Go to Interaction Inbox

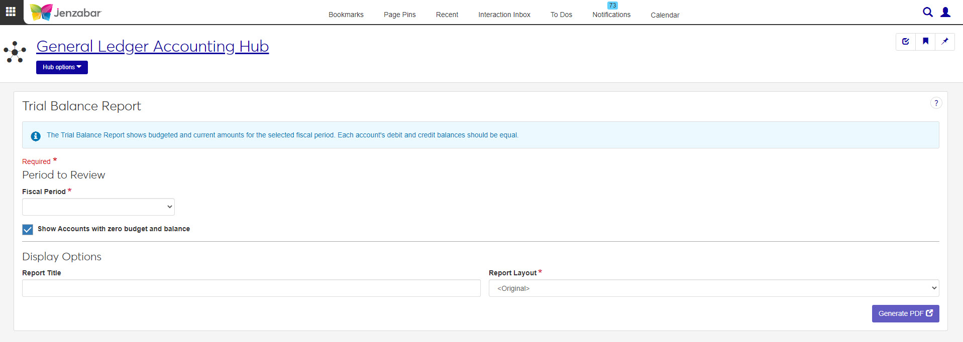pyautogui.click(x=504, y=15)
